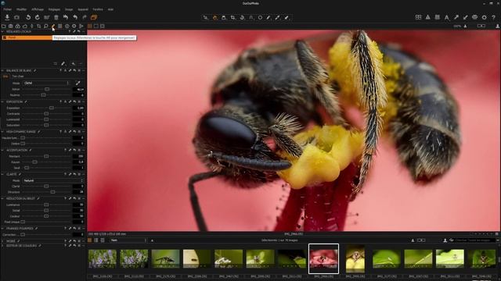Click the annotation 'A' icon in top-right toolbar

click(447, 17)
